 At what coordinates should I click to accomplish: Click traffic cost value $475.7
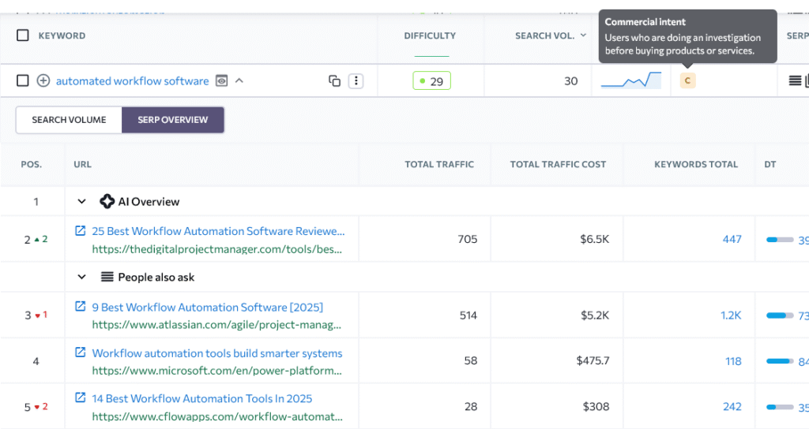pos(593,360)
